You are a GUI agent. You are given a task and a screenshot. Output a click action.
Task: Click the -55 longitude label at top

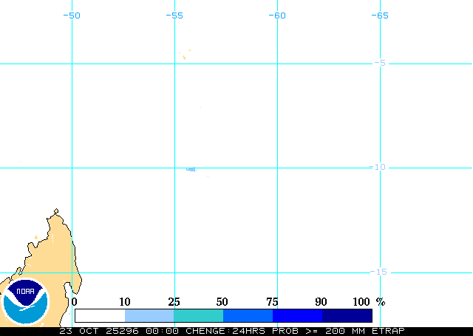click(x=174, y=16)
